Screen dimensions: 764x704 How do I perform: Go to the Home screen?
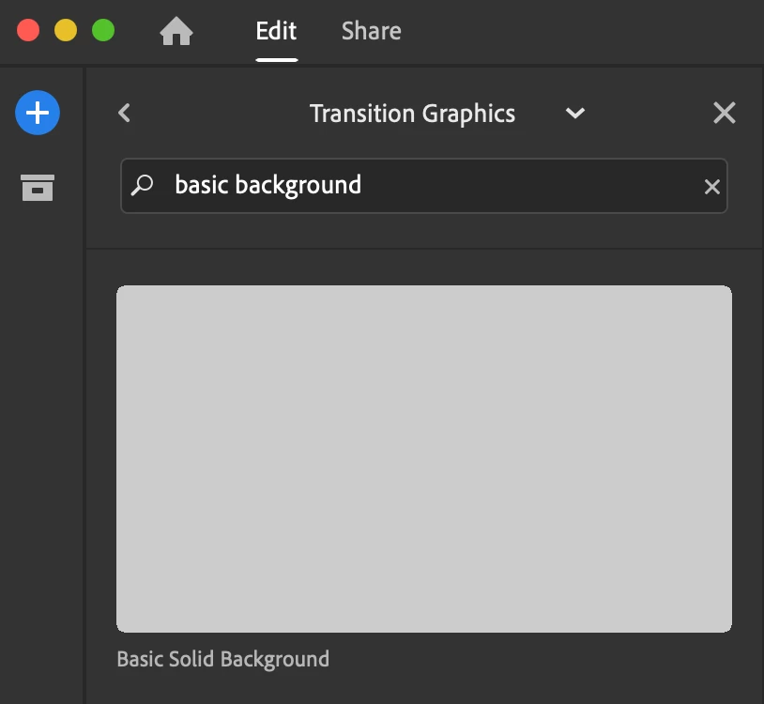point(176,32)
